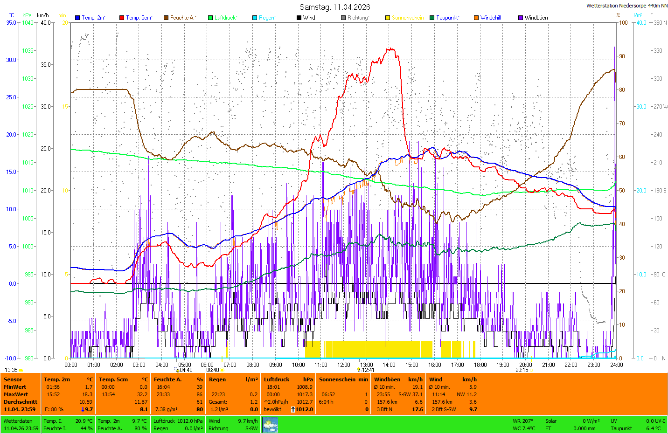Screen dimensions: 668x434
Task: Select the Regen legend entry
Action: tap(267, 18)
